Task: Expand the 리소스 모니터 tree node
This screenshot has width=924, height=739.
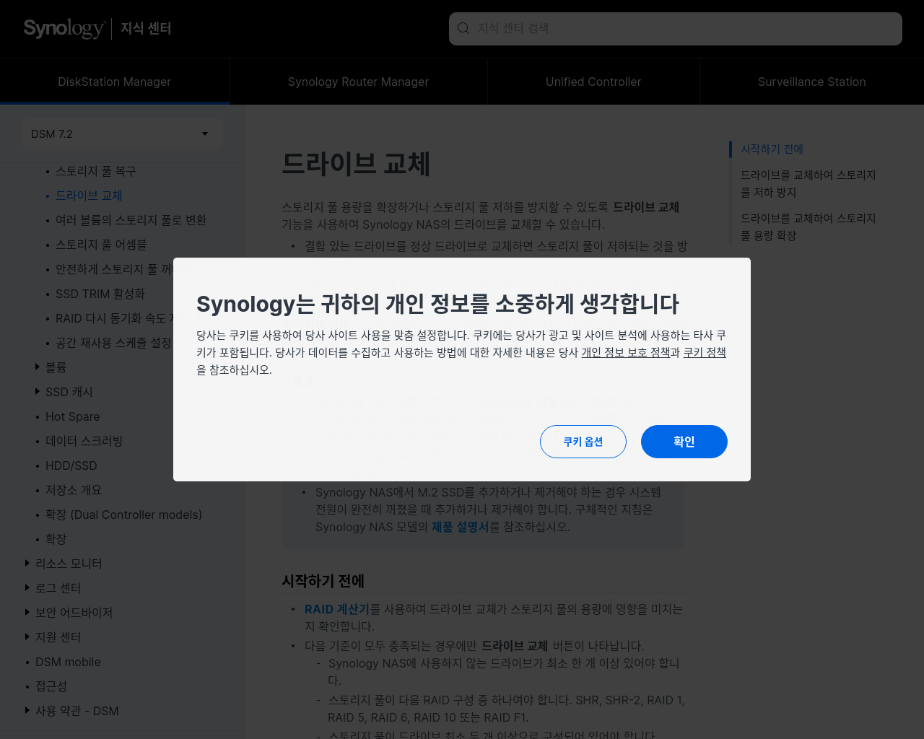Action: tap(27, 564)
